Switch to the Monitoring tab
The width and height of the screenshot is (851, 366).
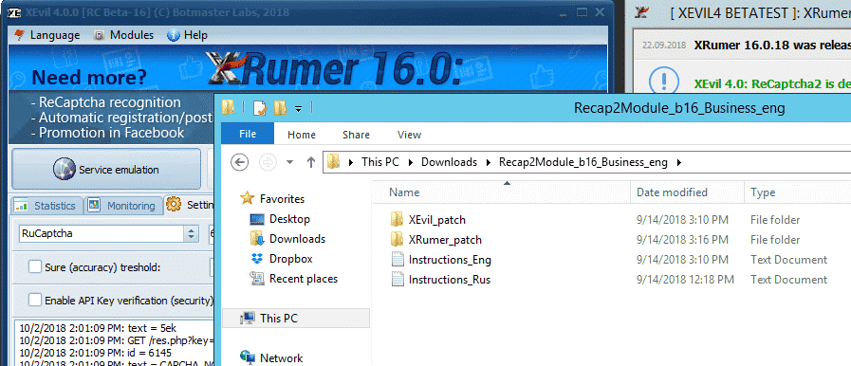(x=123, y=206)
